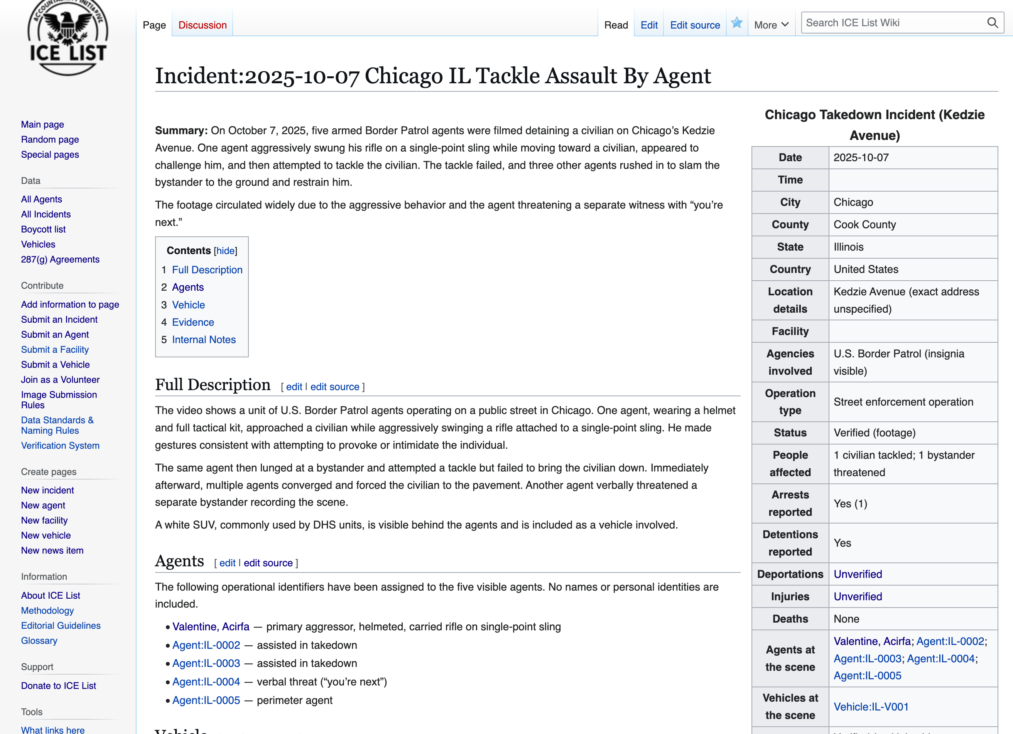Go to Donate to ICE List
The width and height of the screenshot is (1013, 734).
(59, 686)
